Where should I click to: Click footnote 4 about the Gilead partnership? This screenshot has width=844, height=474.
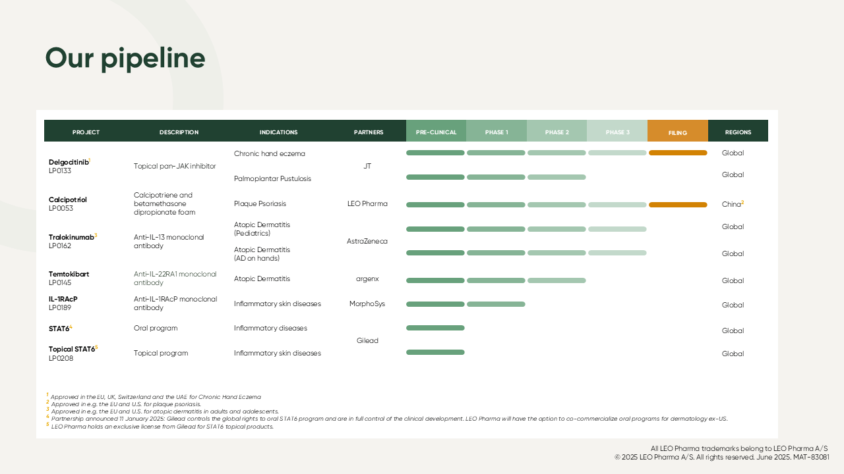point(389,419)
